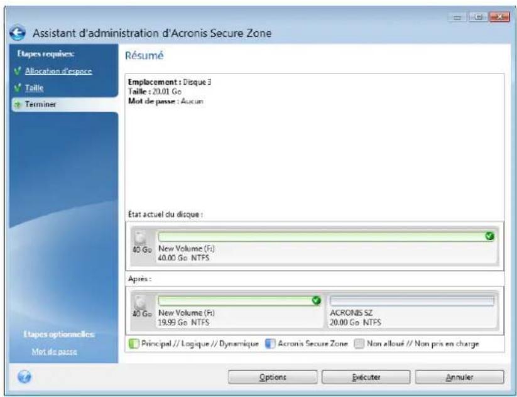Select the 19.99 Go New Volume partition bar
Screen dimensions: 517x397
click(x=240, y=301)
